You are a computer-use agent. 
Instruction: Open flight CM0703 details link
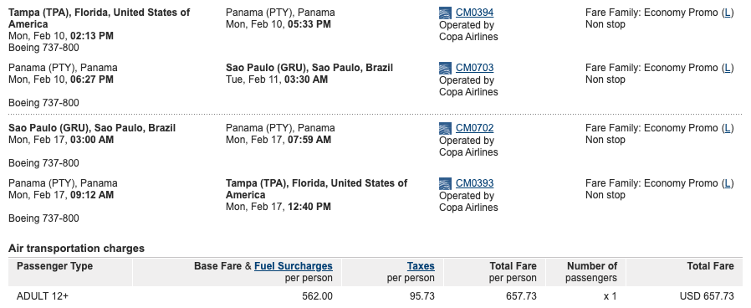474,68
